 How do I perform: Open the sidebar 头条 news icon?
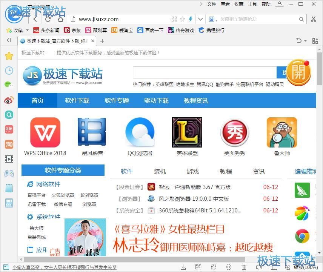tap(9, 129)
